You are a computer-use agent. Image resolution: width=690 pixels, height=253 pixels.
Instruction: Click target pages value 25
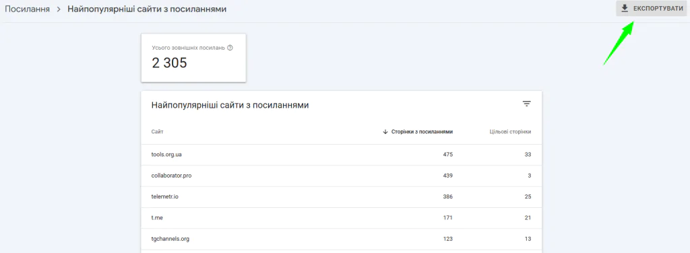tap(528, 196)
